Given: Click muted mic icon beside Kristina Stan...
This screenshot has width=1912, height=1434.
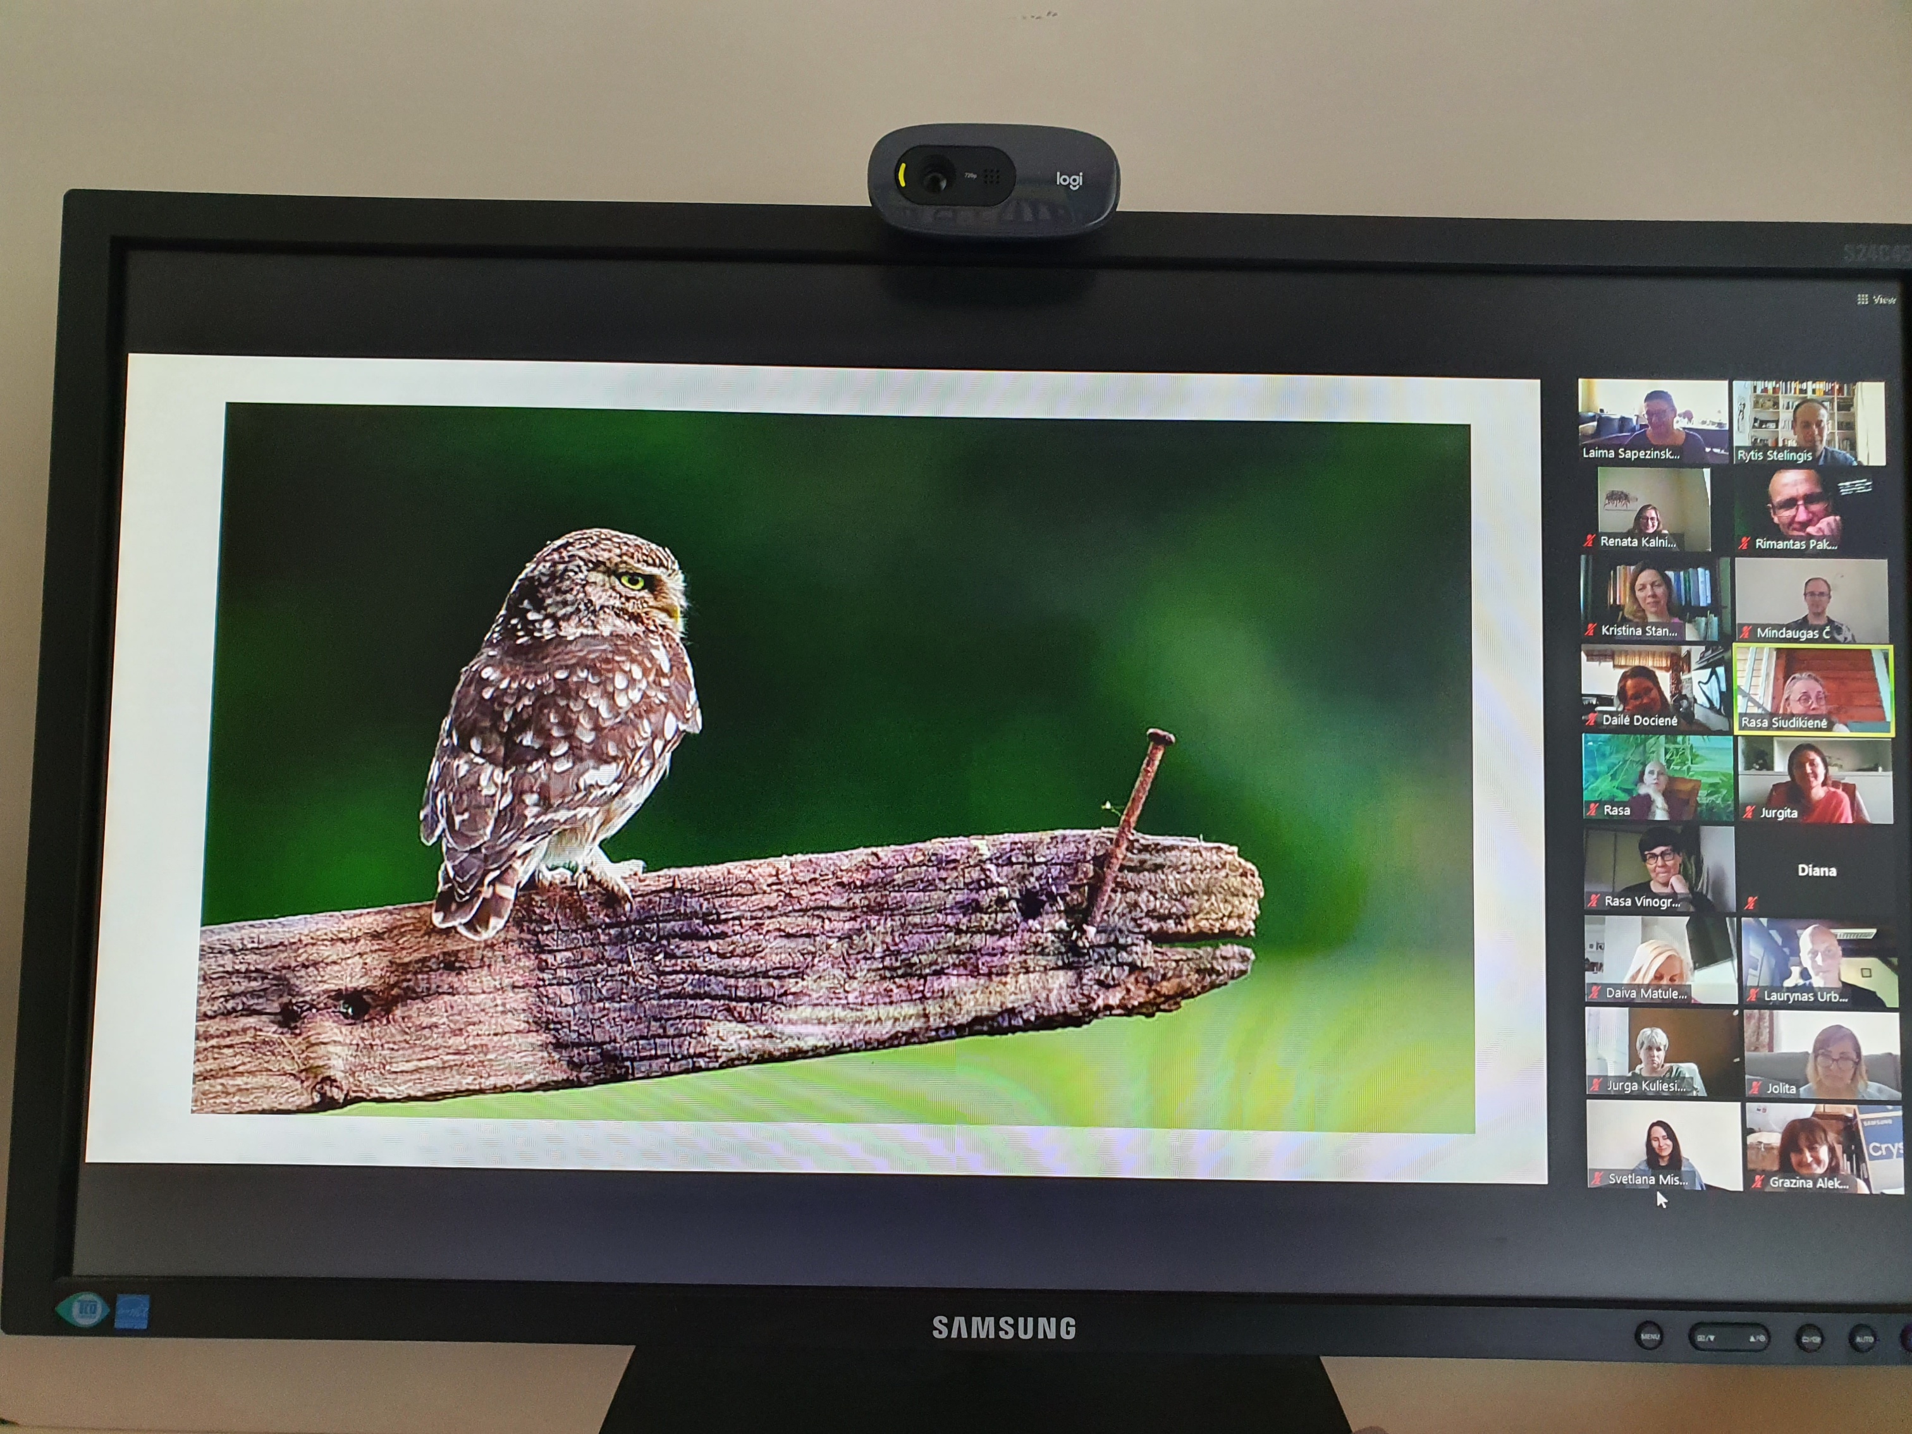Looking at the screenshot, I should coord(1590,630).
